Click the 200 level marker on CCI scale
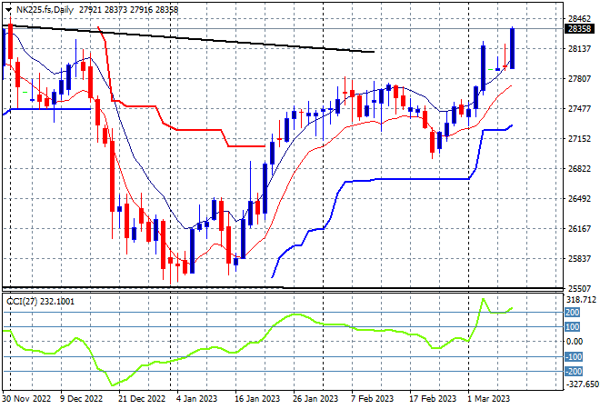 coord(573,313)
